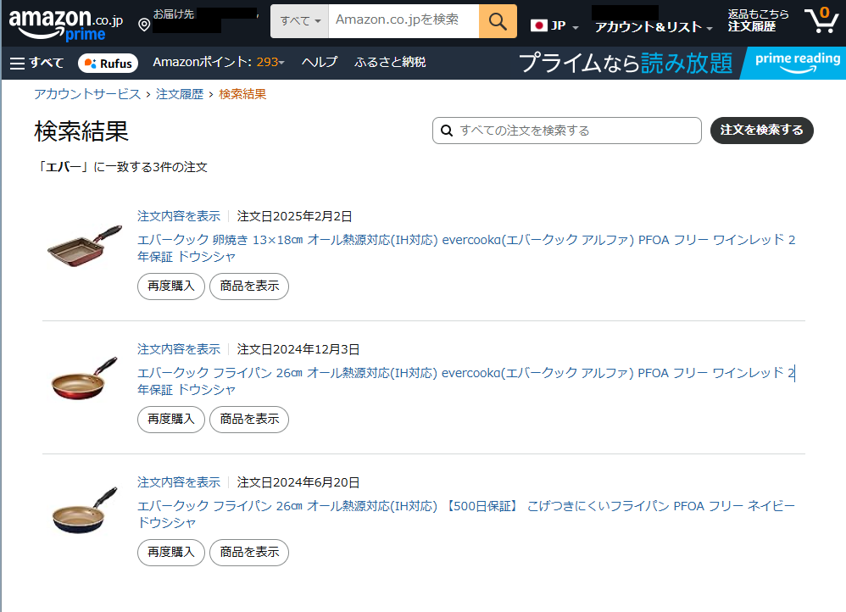846x612 pixels.
Task: Click the delivery location pin icon
Action: click(x=144, y=25)
